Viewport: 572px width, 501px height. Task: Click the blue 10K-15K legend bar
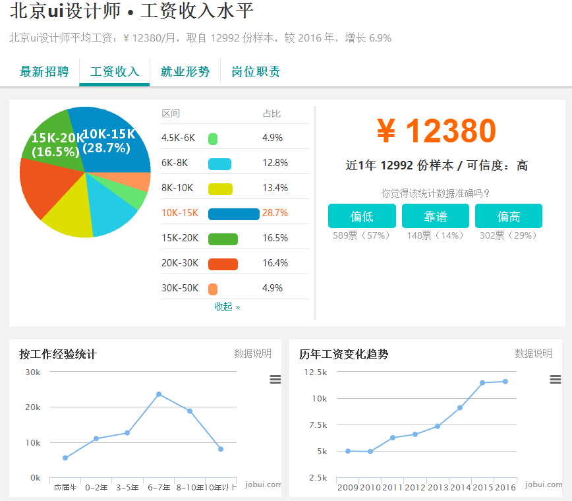point(234,214)
